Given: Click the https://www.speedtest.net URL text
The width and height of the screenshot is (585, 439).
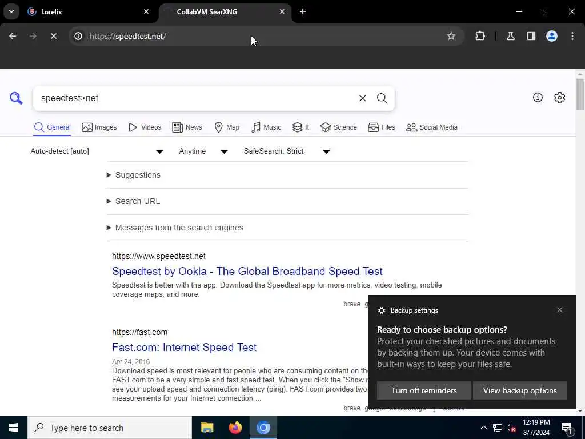Looking at the screenshot, I should [x=159, y=256].
